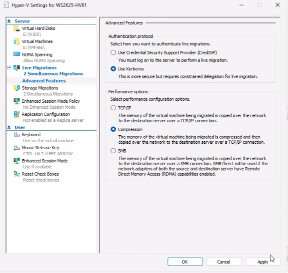Select Advanced Features under Live Migrations
The image size is (288, 273).
44,81
